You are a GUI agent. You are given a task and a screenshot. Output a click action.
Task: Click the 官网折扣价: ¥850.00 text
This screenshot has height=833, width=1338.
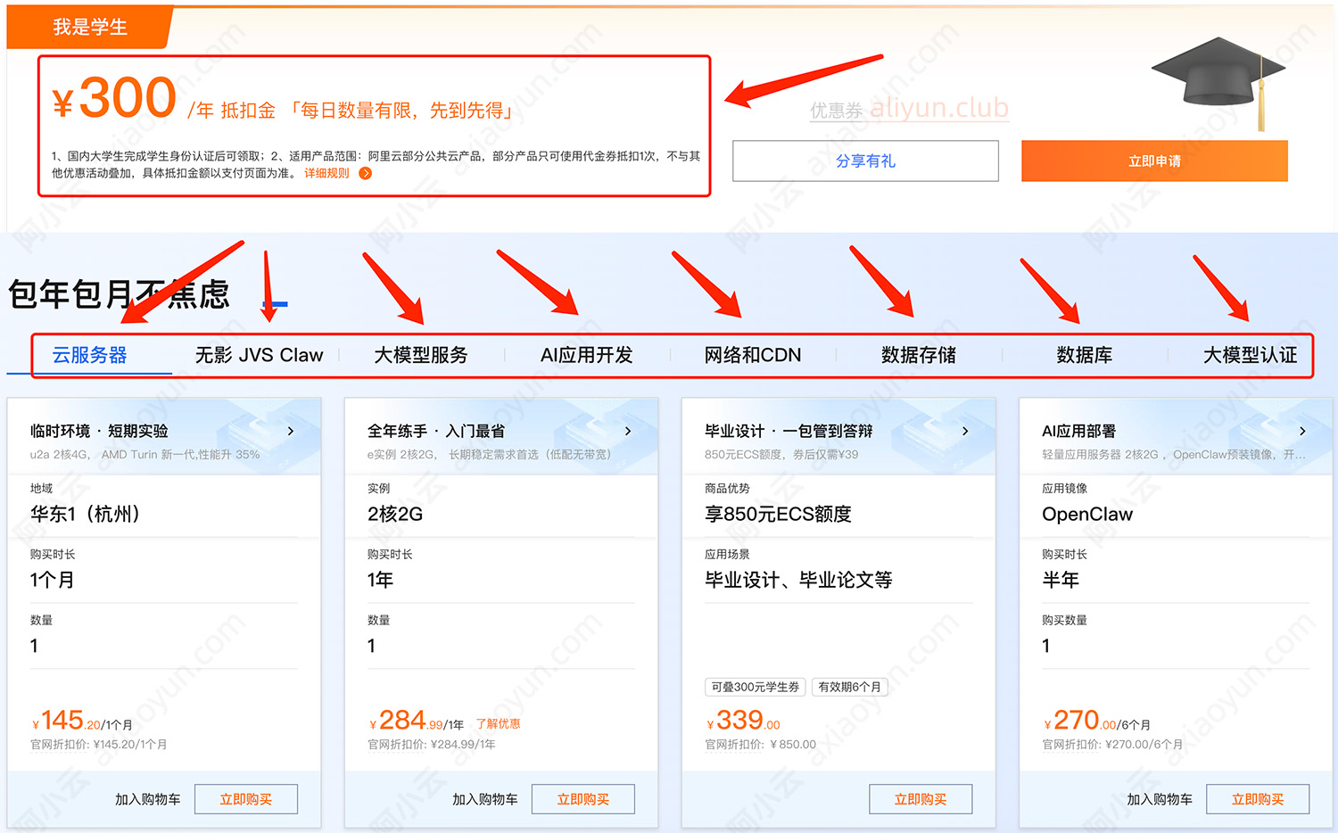[760, 744]
